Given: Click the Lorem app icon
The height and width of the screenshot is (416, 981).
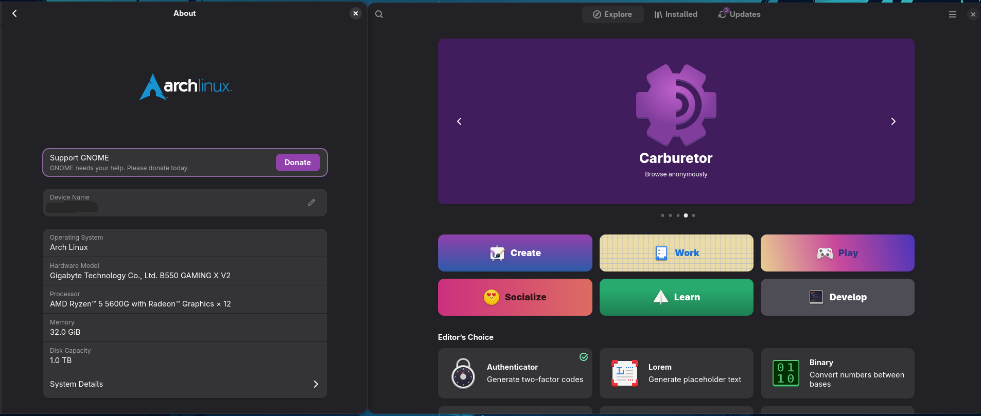Looking at the screenshot, I should pyautogui.click(x=625, y=373).
